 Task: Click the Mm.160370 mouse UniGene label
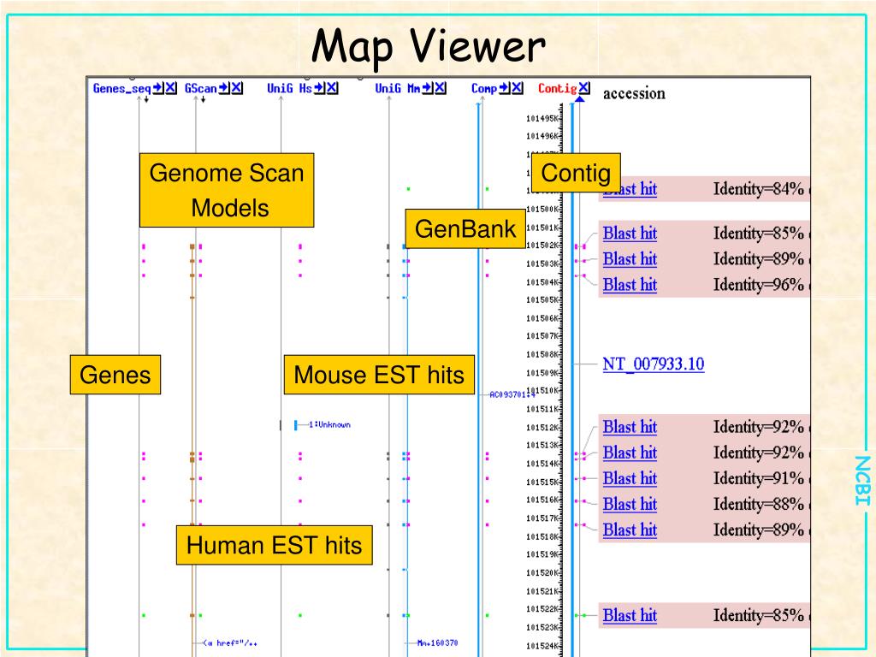437,643
